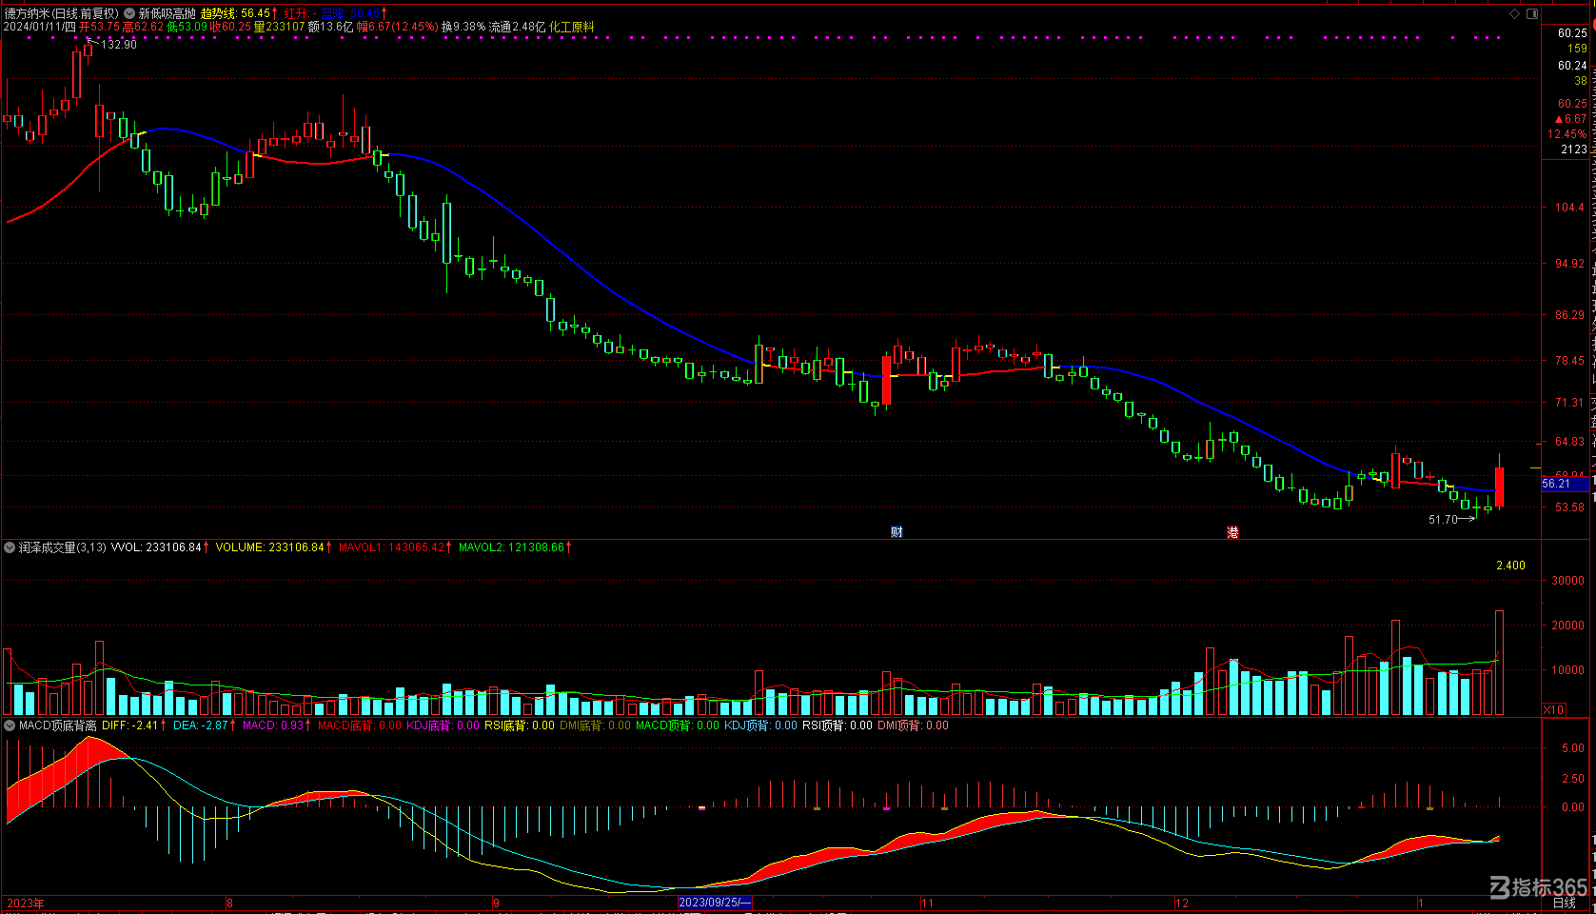Screen dimensions: 1596x914
Task: Click the KDJ底背: 0.00 readout
Action: pyautogui.click(x=443, y=725)
